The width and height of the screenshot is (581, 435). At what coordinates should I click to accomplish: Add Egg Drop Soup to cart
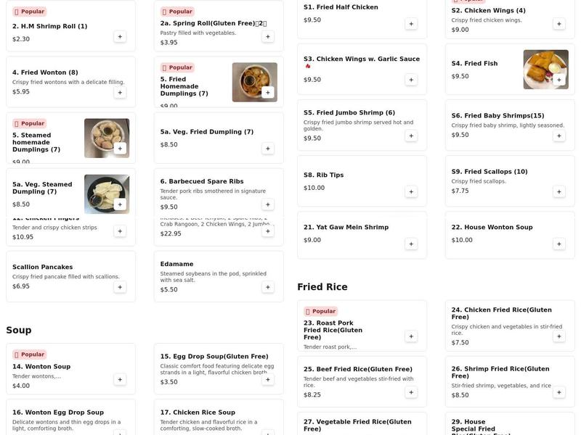point(268,379)
